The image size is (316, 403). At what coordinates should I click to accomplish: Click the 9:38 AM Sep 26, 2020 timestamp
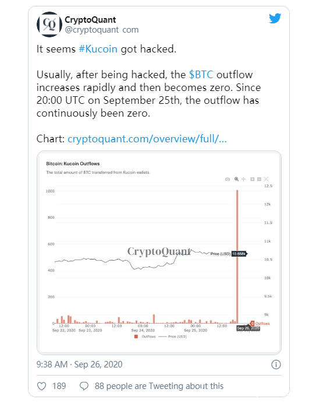(79, 365)
